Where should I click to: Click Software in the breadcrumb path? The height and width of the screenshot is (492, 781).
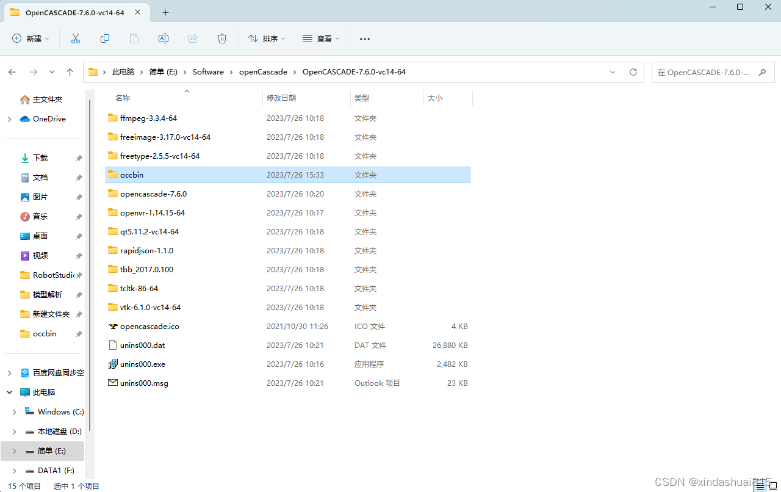click(208, 72)
